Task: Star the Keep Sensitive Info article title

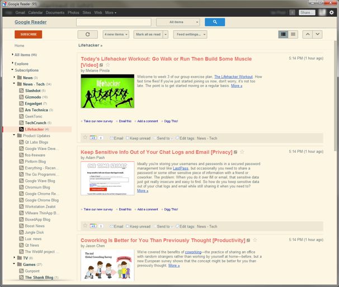Action: pos(242,152)
